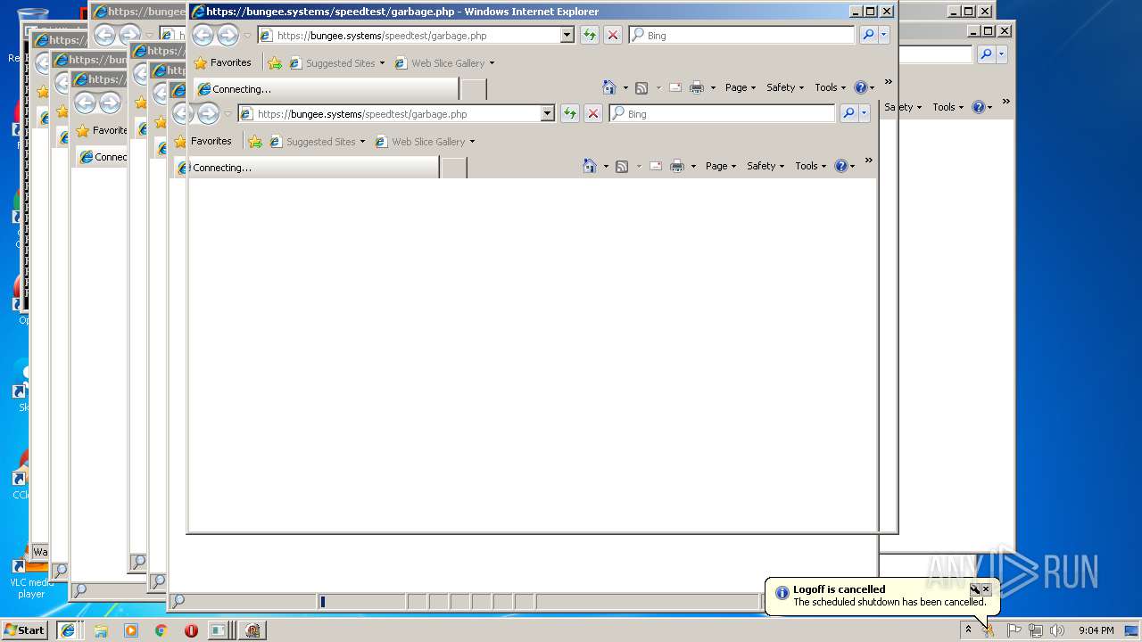Image resolution: width=1142 pixels, height=642 pixels.
Task: Expand Print dropdown arrow in titled front window
Action: [x=713, y=87]
